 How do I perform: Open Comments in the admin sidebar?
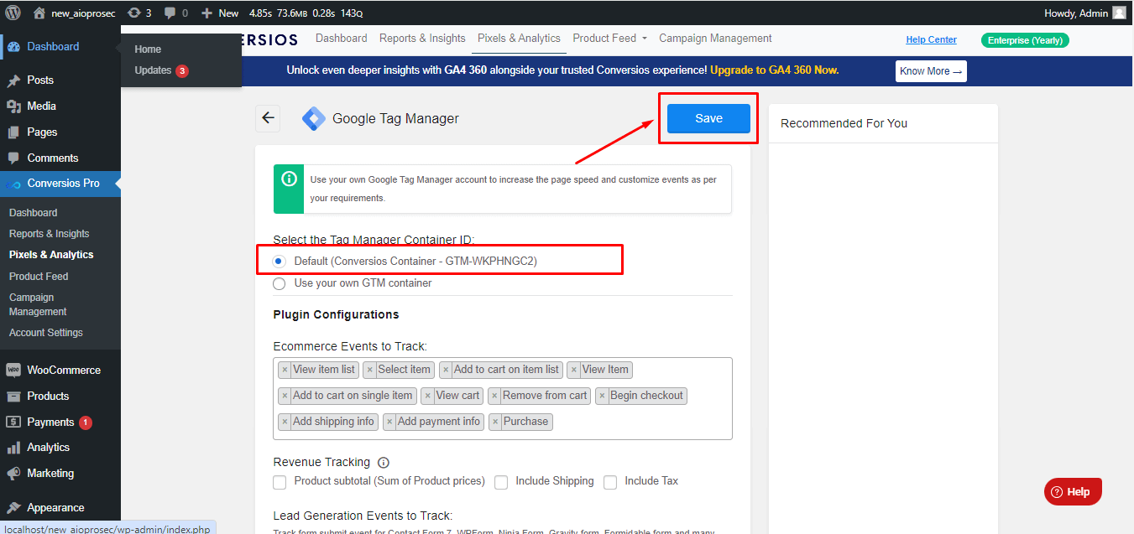pos(60,158)
